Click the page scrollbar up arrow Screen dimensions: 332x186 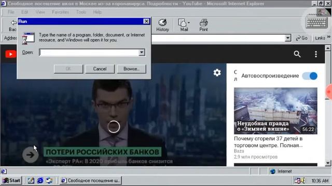click(x=328, y=48)
